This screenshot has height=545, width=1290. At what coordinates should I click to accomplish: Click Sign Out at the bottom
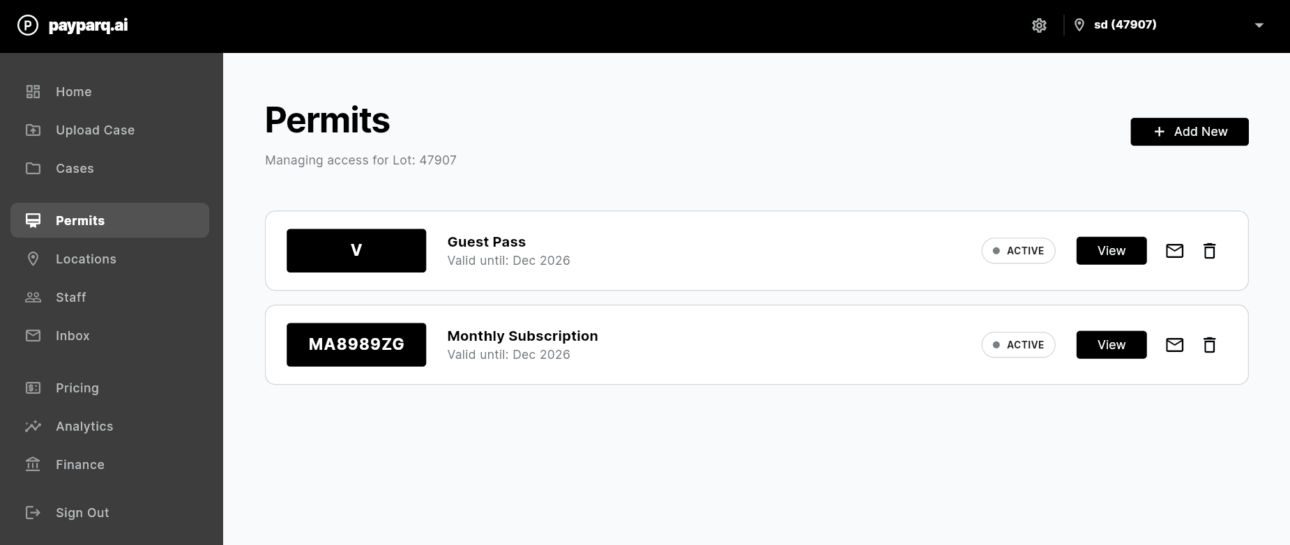(x=82, y=512)
